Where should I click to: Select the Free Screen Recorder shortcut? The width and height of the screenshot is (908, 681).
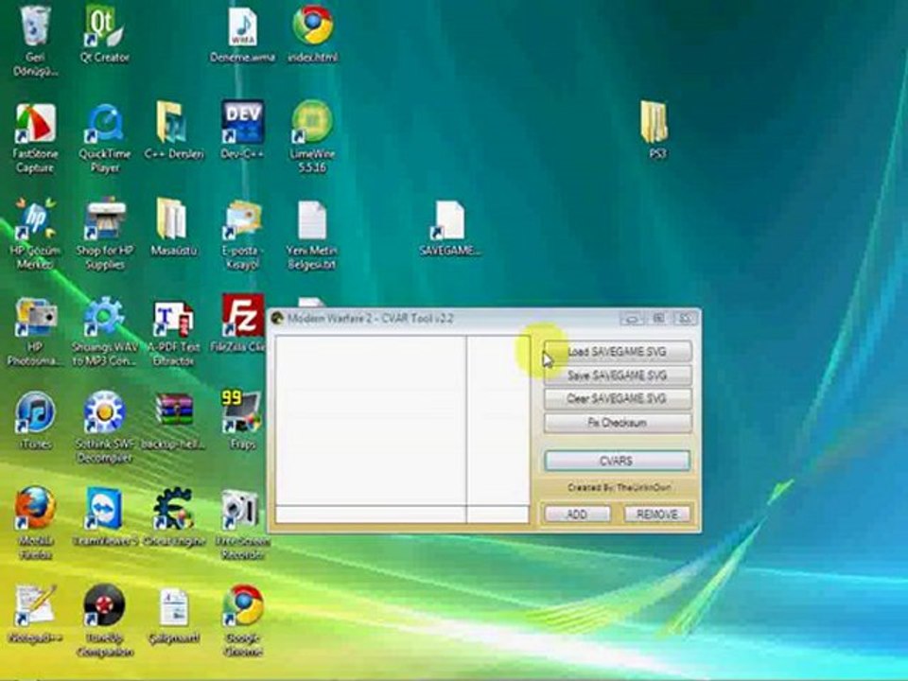(243, 523)
